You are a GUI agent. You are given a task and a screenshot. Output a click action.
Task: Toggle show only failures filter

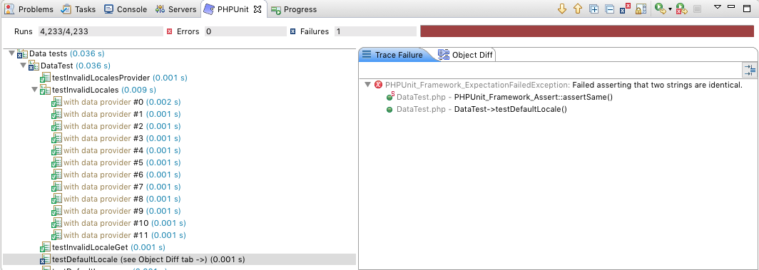tap(626, 9)
